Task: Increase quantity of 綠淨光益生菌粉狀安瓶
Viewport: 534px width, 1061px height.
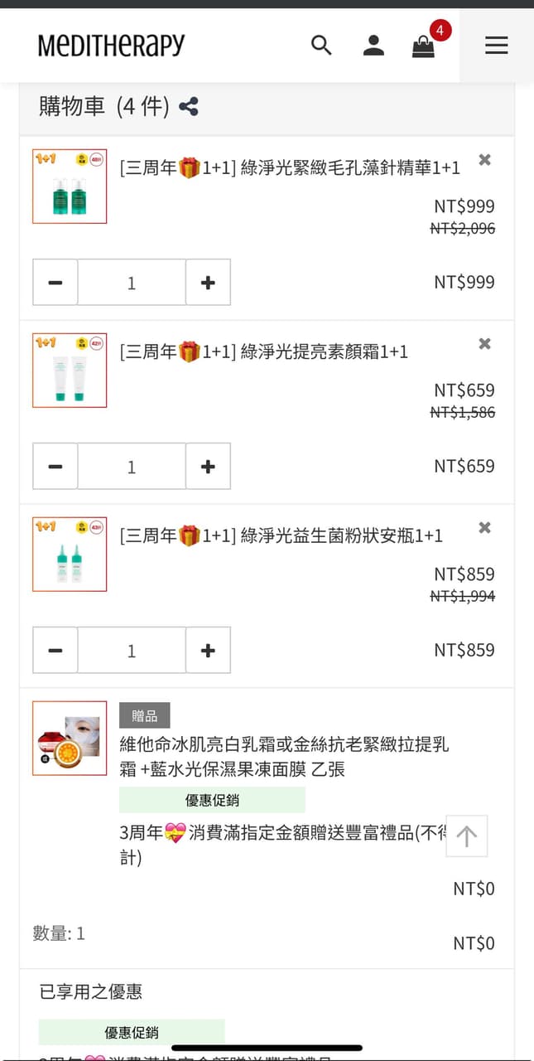Action: (x=208, y=651)
